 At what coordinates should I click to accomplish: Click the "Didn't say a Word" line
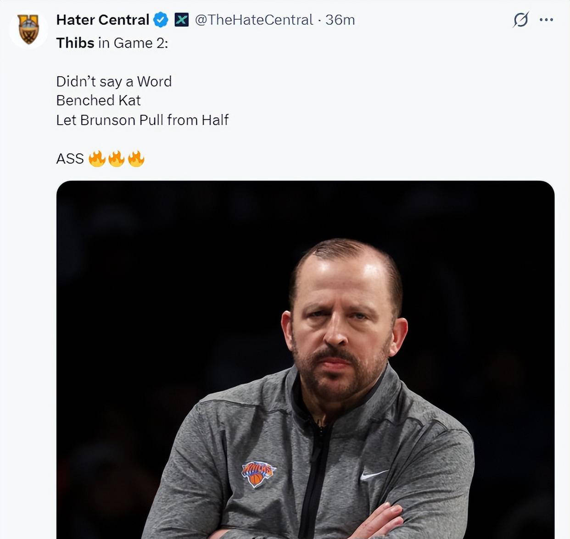click(114, 81)
